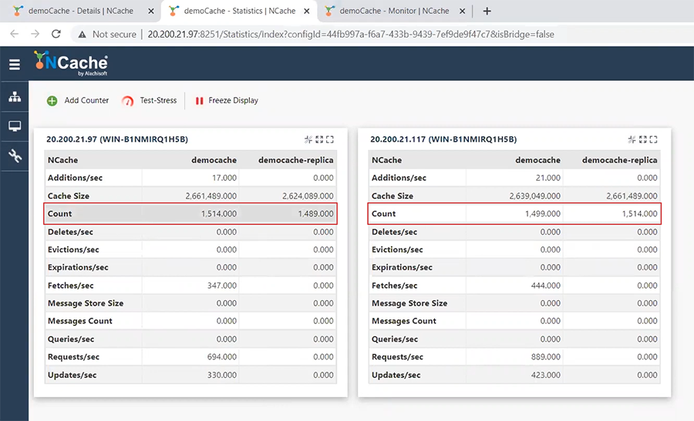694x421 pixels.
Task: Click Cache Size value 2,639,049.000
Action: tap(534, 195)
